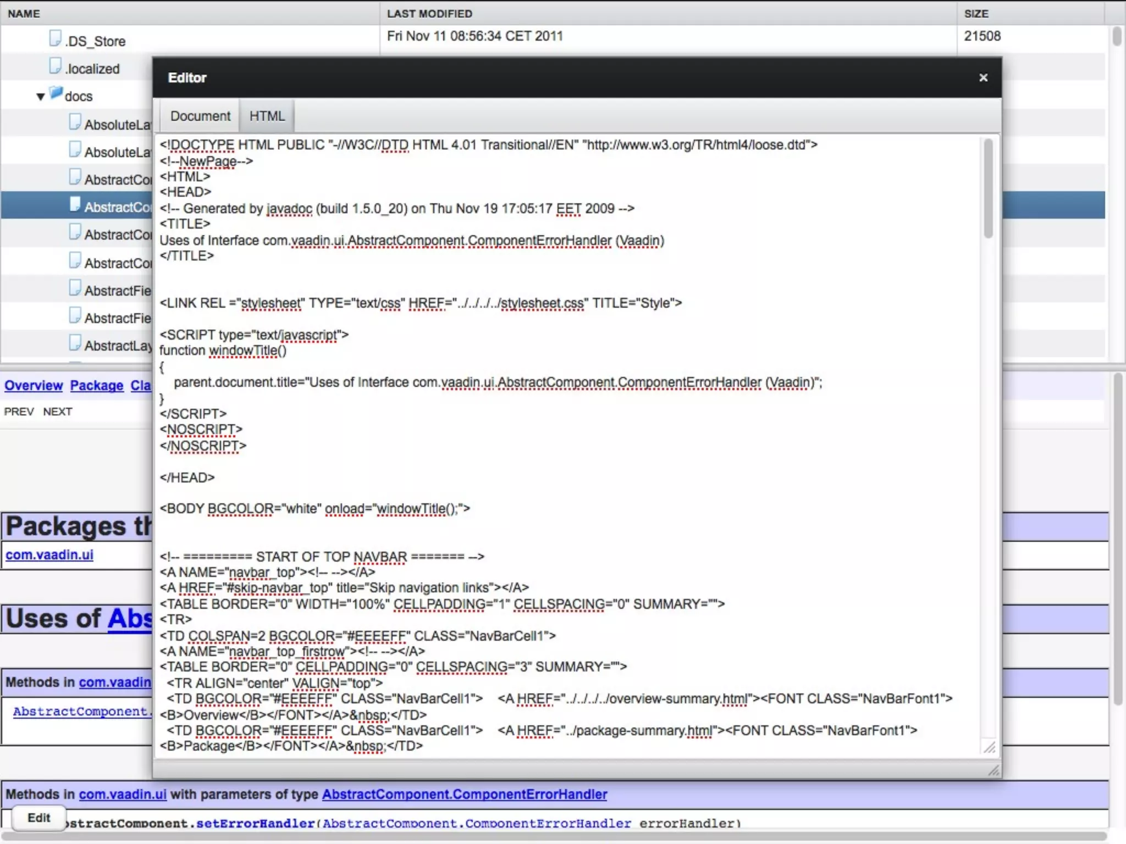1126x844 pixels.
Task: Click the date 'Fri Nov 11 08:56:34 CET 2011'
Action: [474, 36]
